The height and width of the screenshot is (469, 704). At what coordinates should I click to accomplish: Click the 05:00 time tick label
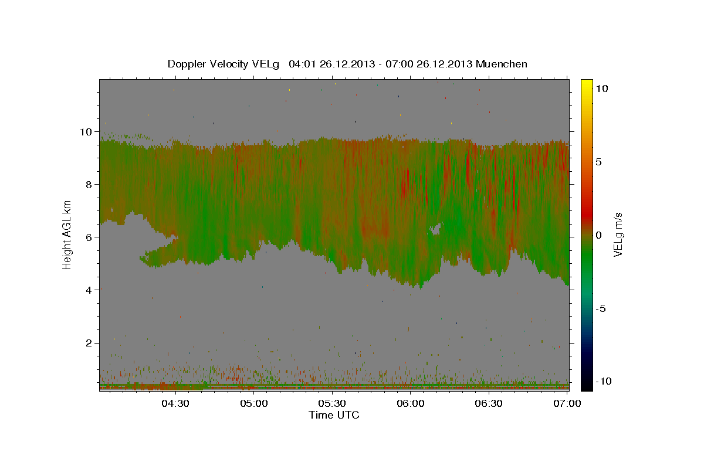pyautogui.click(x=253, y=403)
